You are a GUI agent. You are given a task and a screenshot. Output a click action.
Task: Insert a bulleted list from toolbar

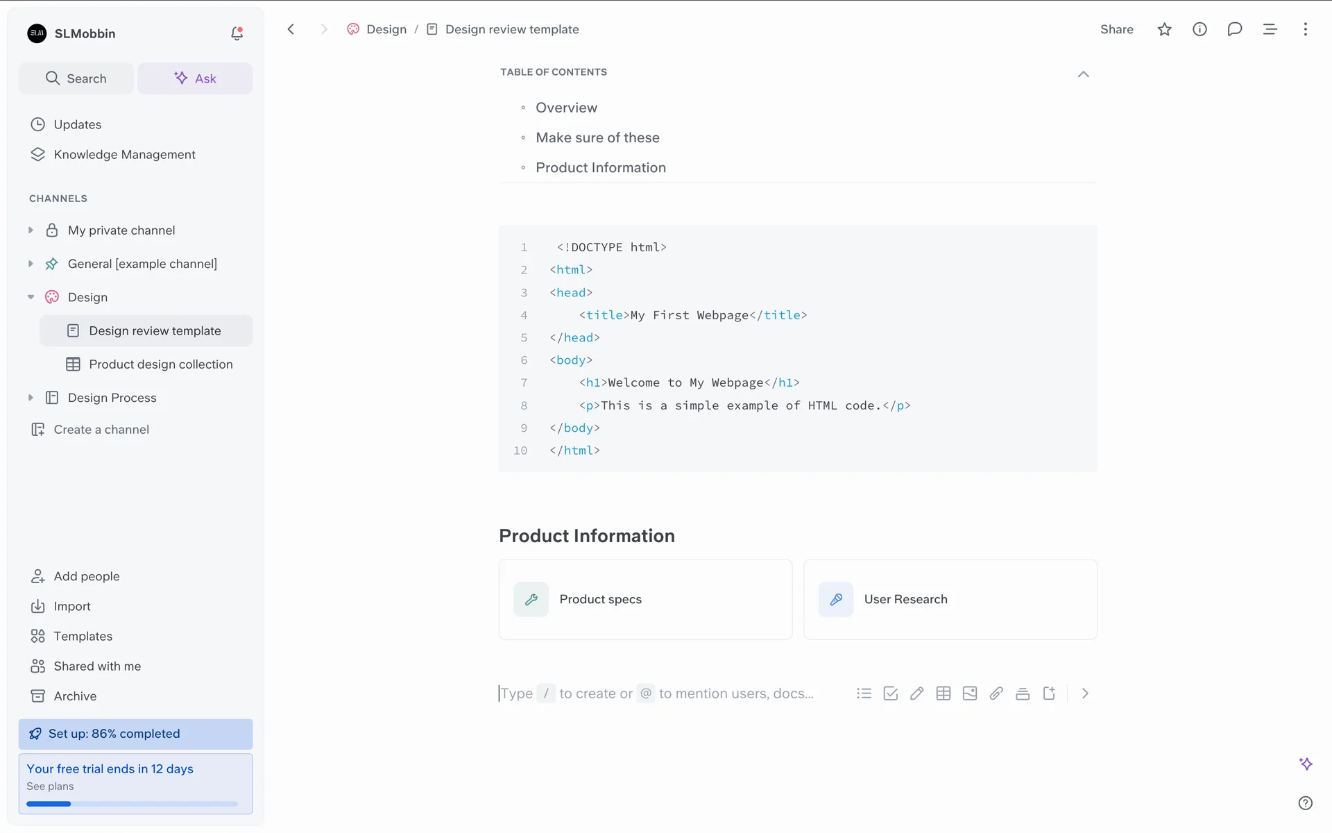tap(864, 693)
